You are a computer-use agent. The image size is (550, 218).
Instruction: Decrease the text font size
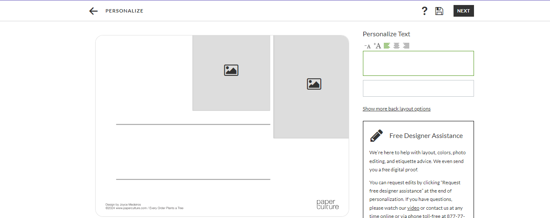tap(368, 46)
